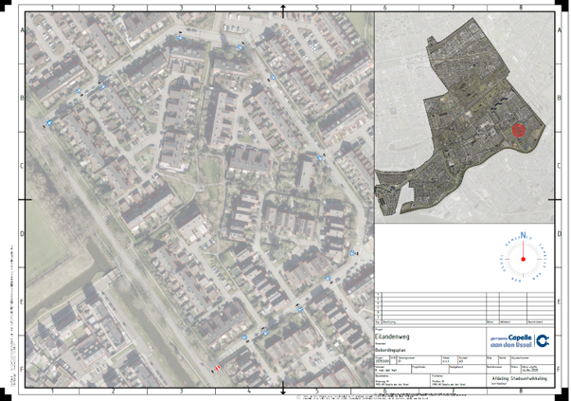571x401 pixels.
Task: Select the red no-entry sign marker on map
Action: point(216,368)
